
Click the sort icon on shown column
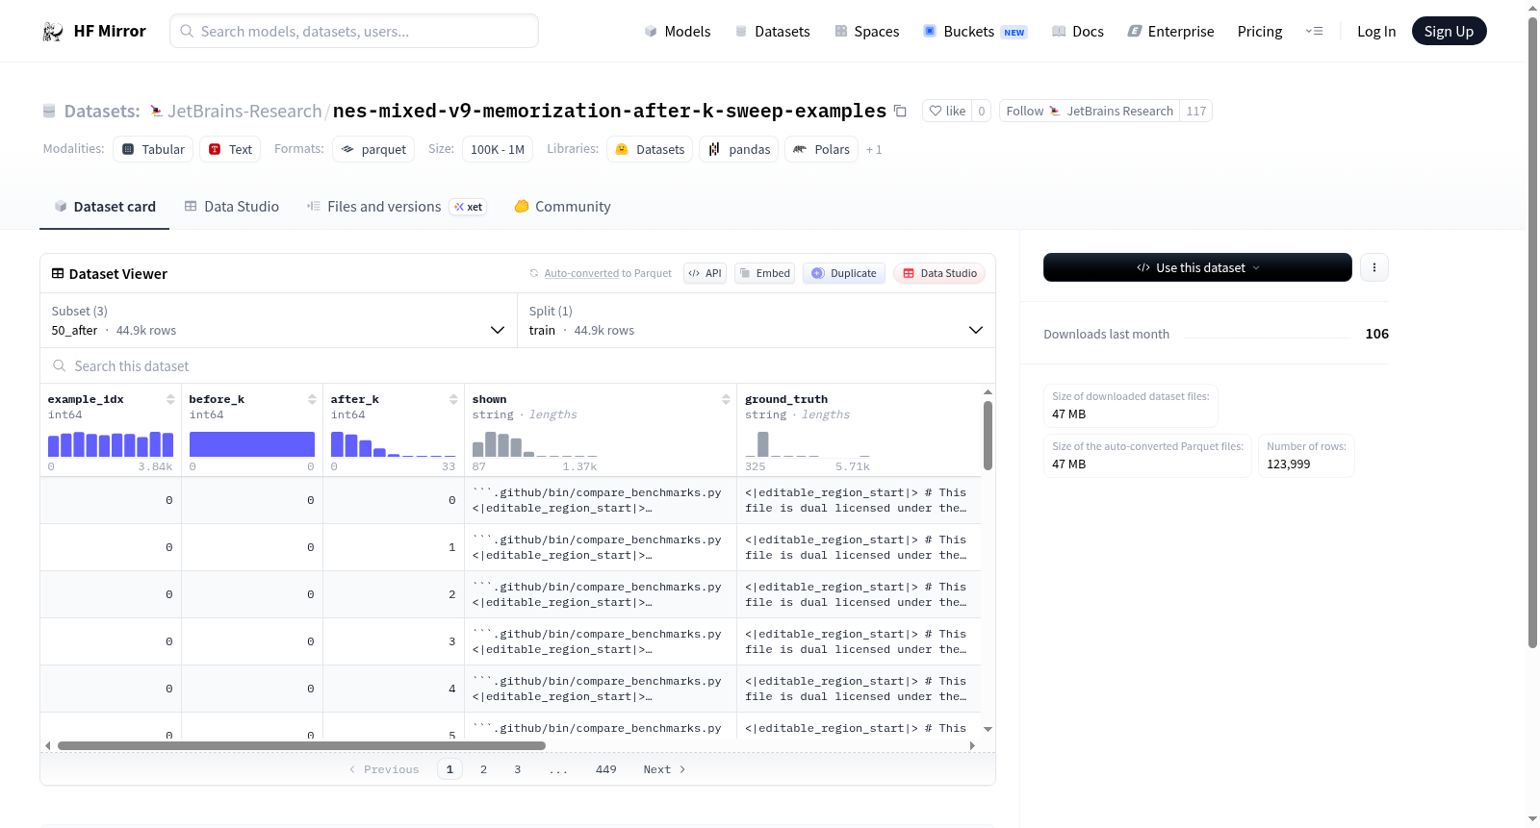coord(726,399)
